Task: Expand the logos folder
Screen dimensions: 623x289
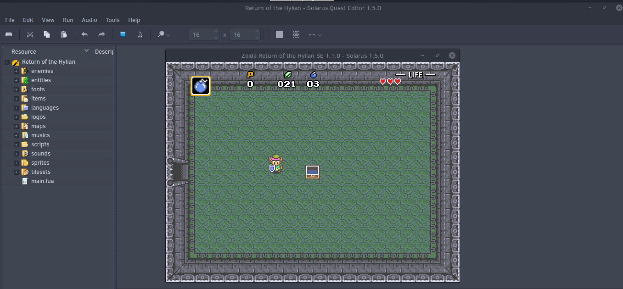Action: (x=16, y=117)
